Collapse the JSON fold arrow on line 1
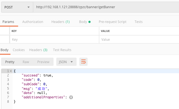Viewport: 179px width, 109px height. click(x=11, y=71)
